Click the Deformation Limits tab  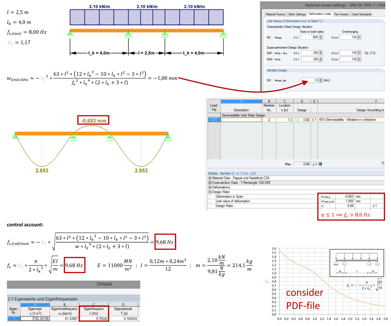[x=320, y=14]
